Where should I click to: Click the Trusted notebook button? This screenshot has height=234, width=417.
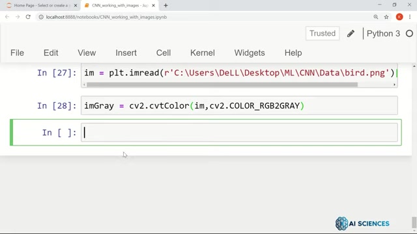click(323, 33)
